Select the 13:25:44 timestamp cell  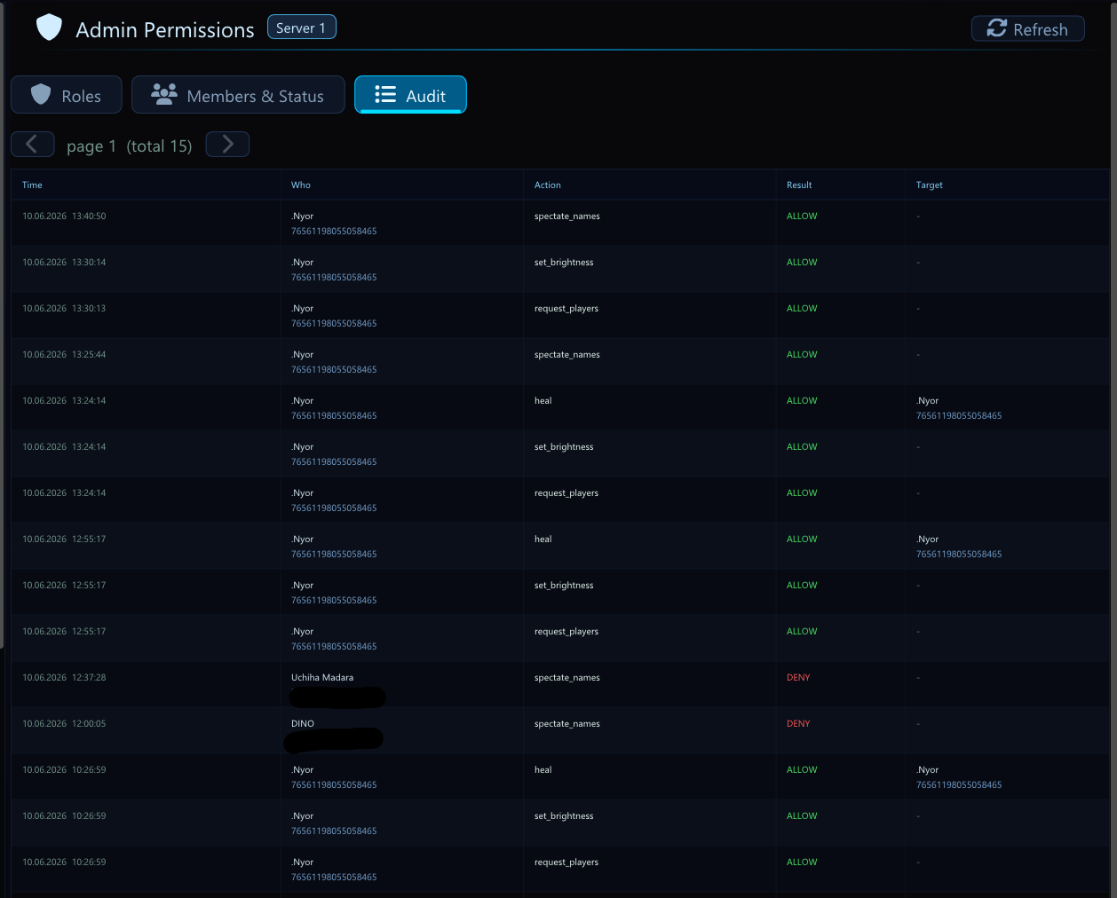point(64,354)
